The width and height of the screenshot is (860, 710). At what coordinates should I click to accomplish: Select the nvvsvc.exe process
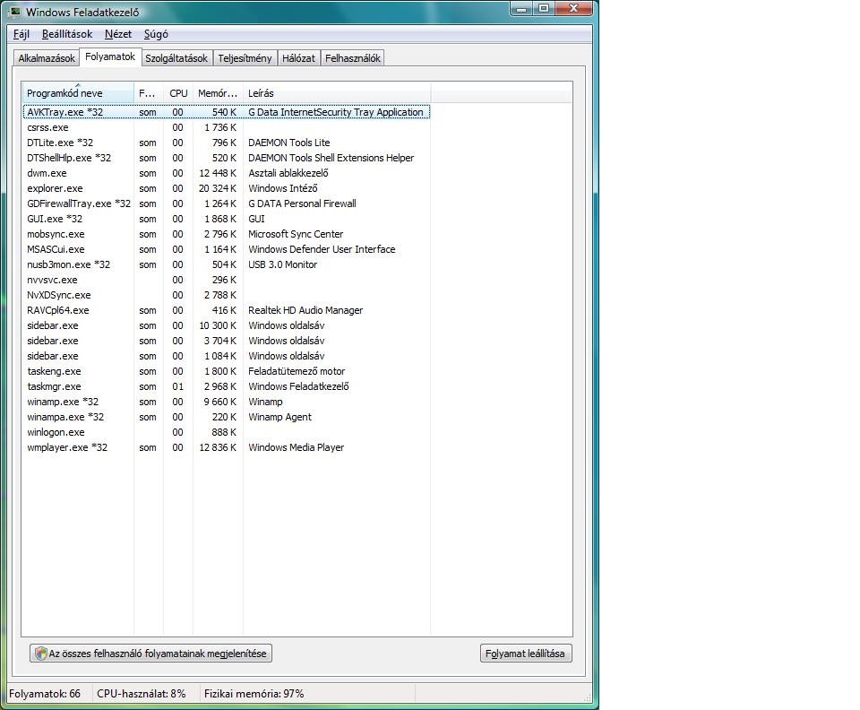pos(226,280)
